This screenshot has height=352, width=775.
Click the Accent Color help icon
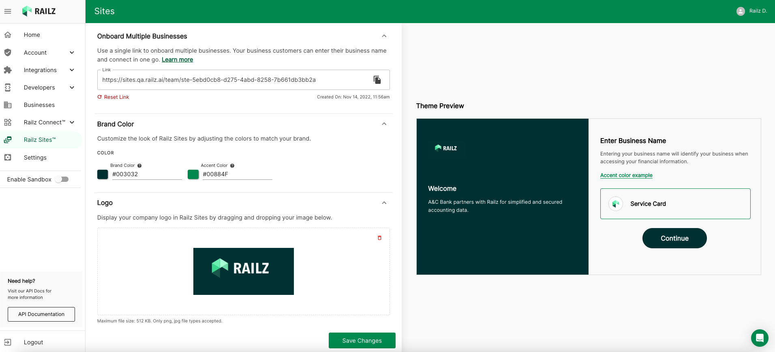(232, 166)
